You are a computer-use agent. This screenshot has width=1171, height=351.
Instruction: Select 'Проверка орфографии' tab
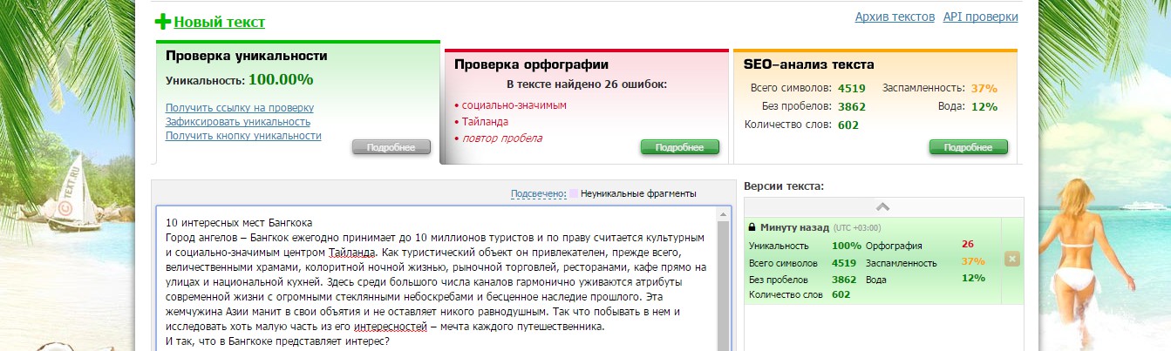tap(532, 64)
